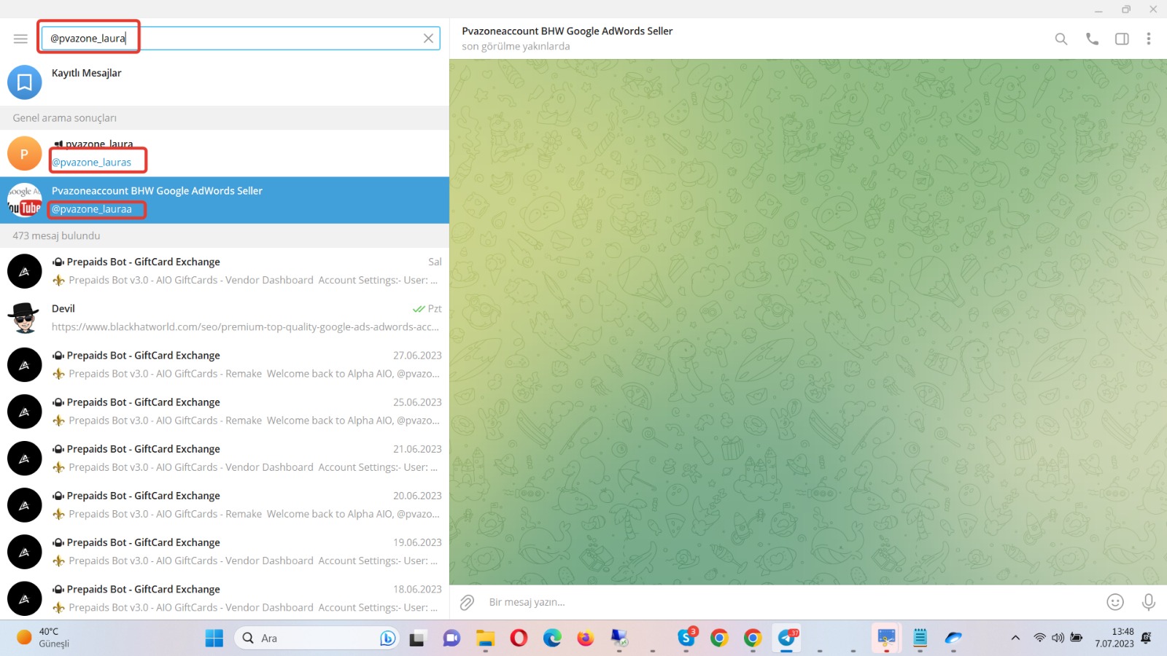Expand the hidden system tray icons chevron

(x=1015, y=638)
